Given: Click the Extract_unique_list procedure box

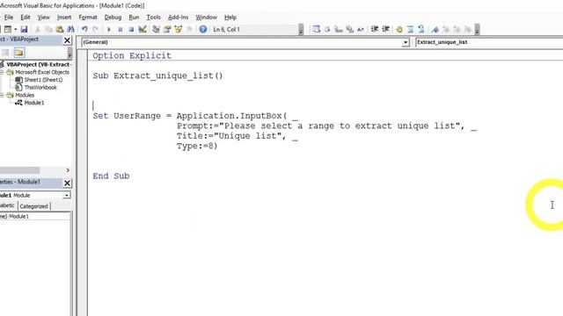Looking at the screenshot, I should click(489, 42).
